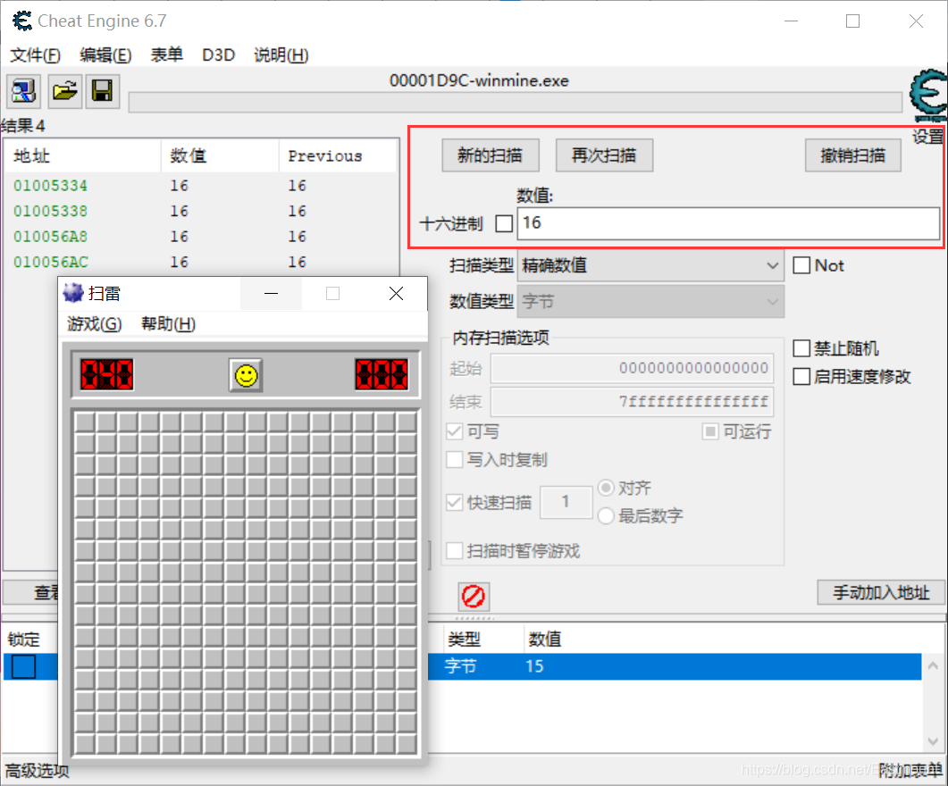Click the 数值 column header in results list
The width and height of the screenshot is (948, 786).
(220, 156)
